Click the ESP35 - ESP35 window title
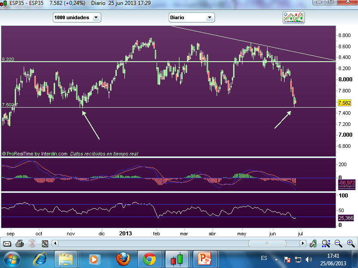Image resolution: width=358 pixels, height=268 pixels. (26, 3)
